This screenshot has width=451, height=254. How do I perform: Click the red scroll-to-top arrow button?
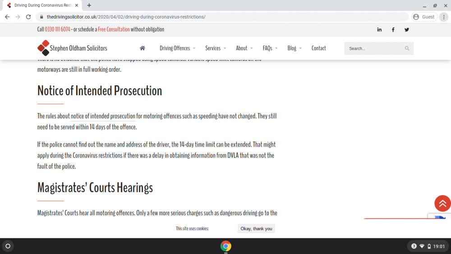442,203
